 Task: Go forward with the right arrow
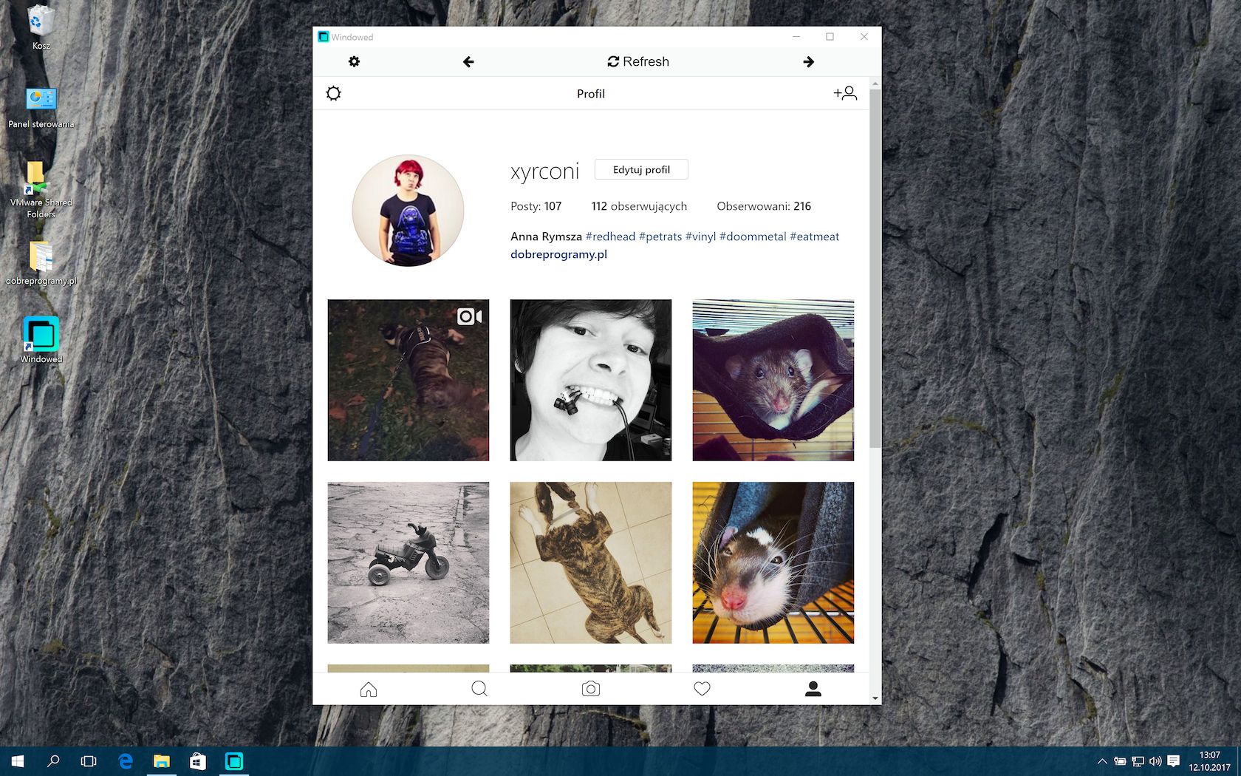(x=808, y=62)
